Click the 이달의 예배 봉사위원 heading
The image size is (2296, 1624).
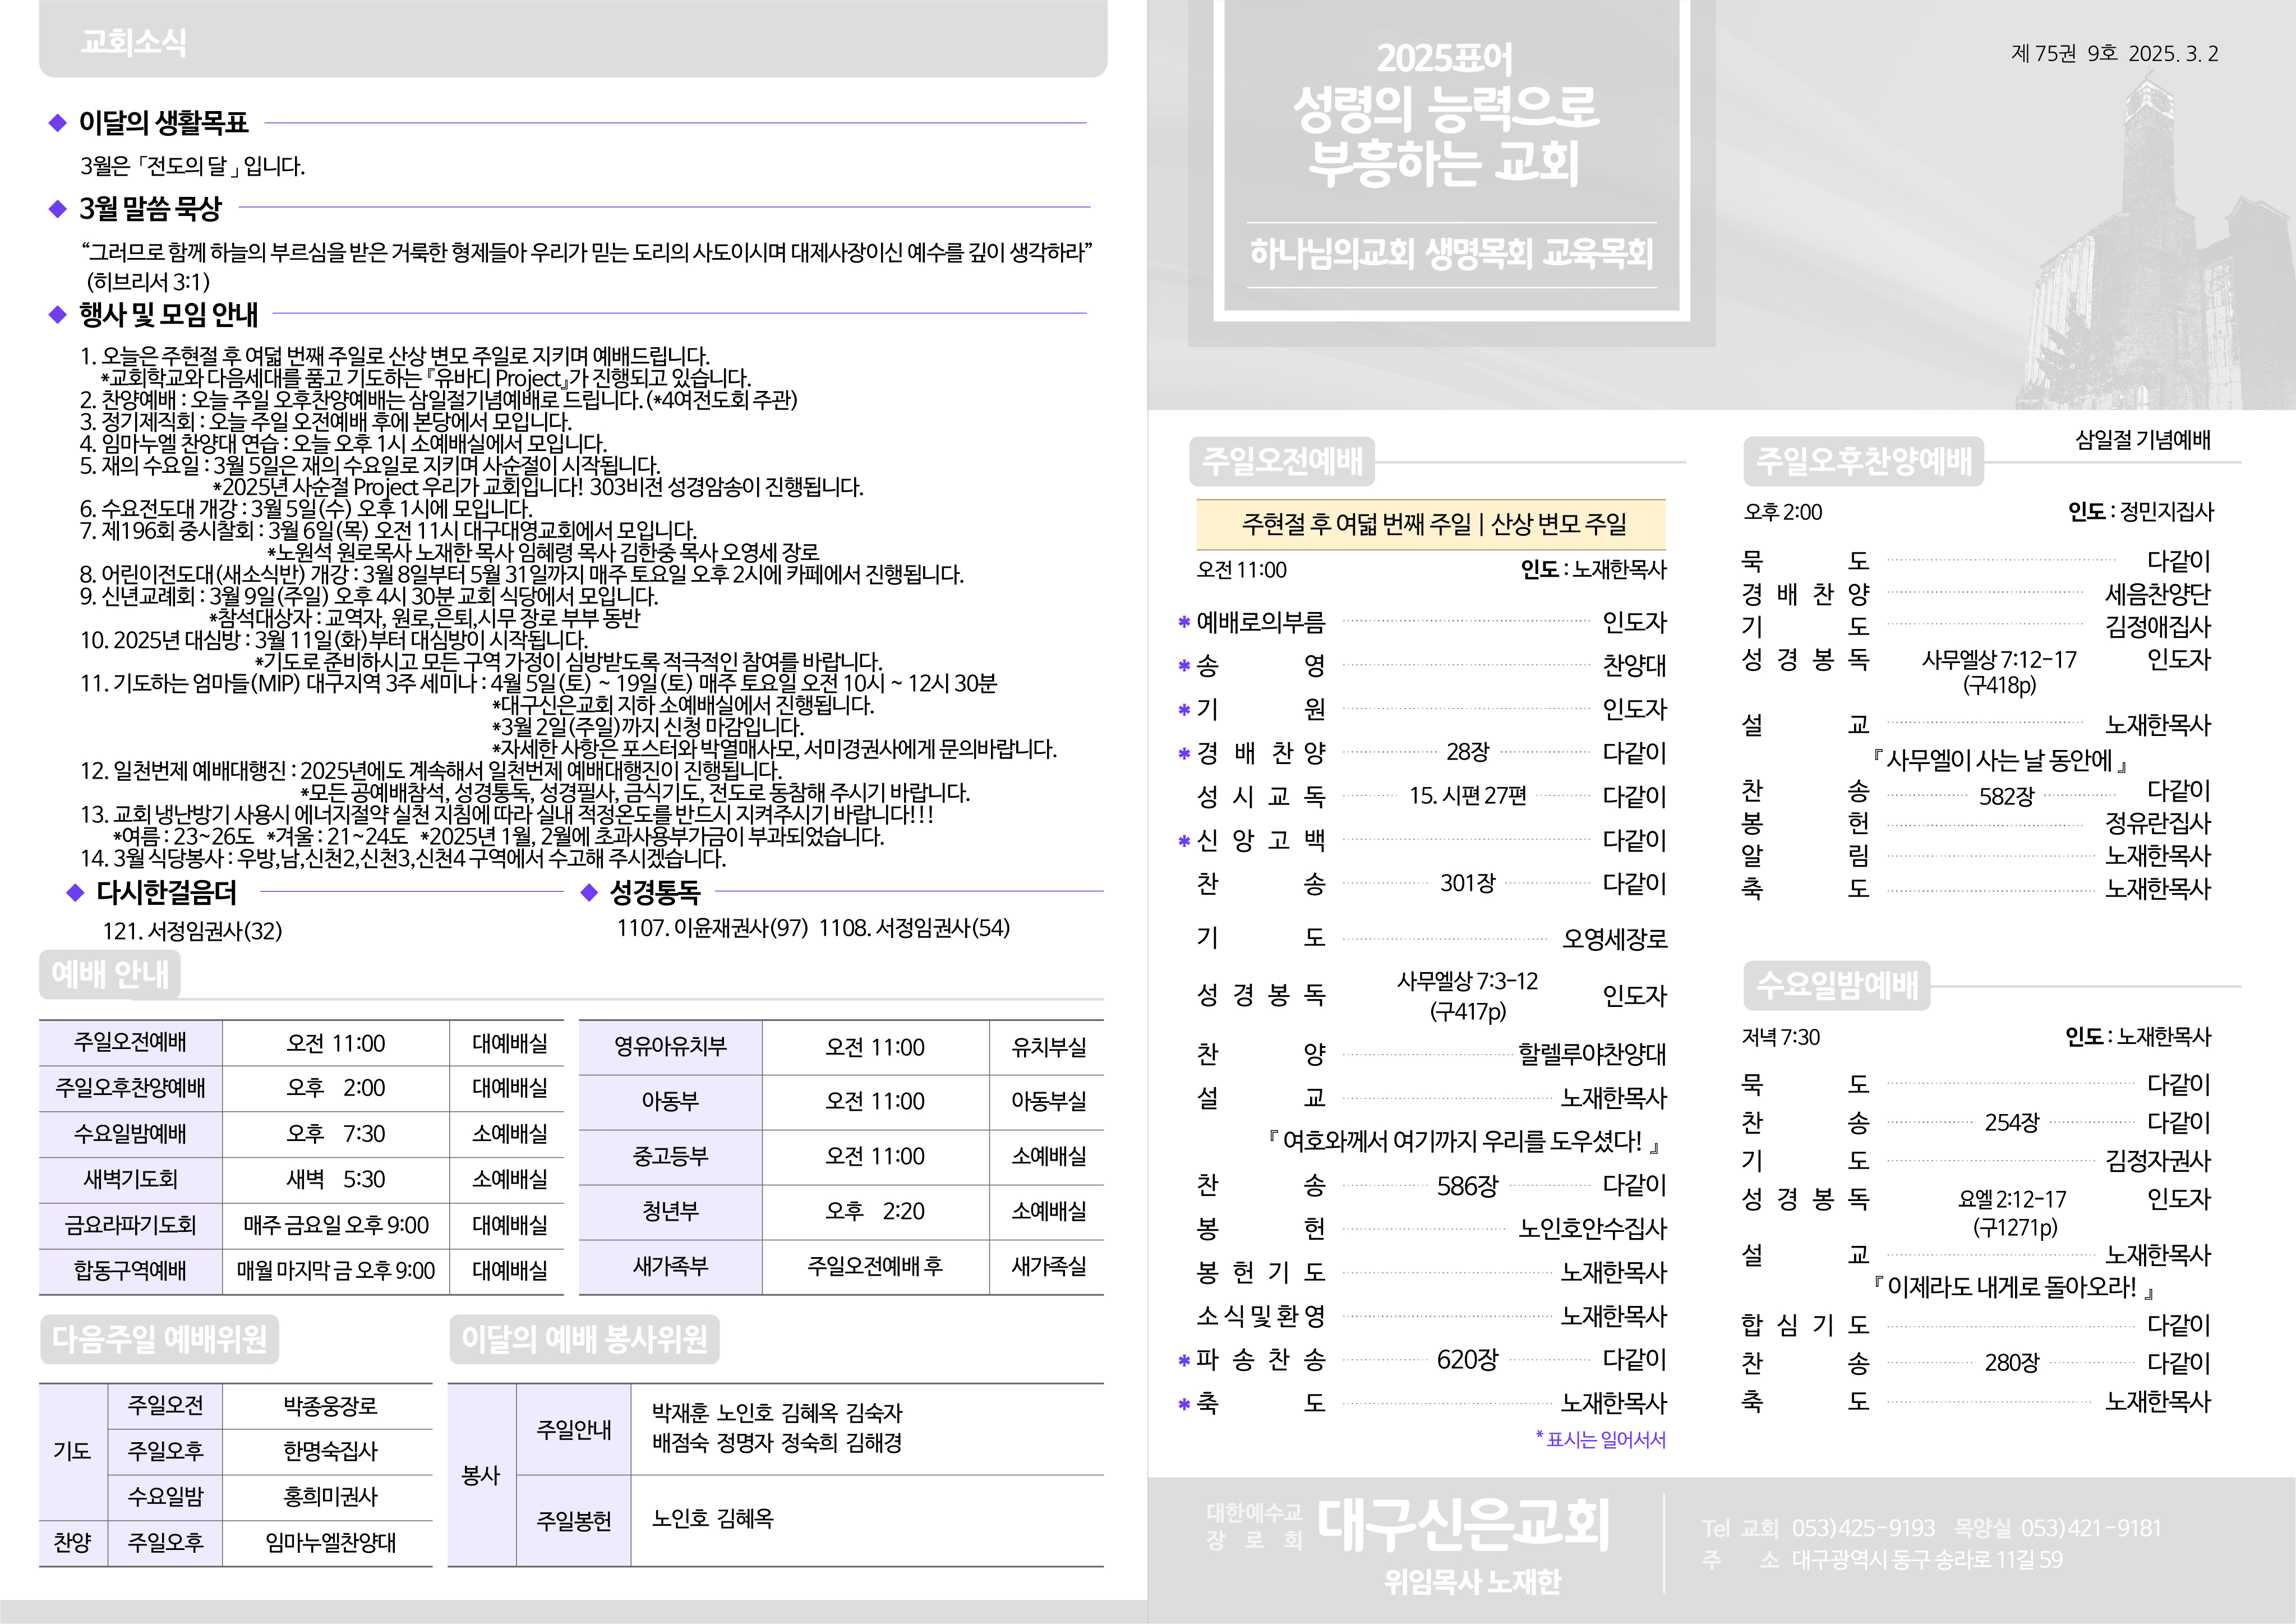click(584, 1339)
